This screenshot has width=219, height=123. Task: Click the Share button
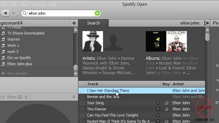(9, 97)
